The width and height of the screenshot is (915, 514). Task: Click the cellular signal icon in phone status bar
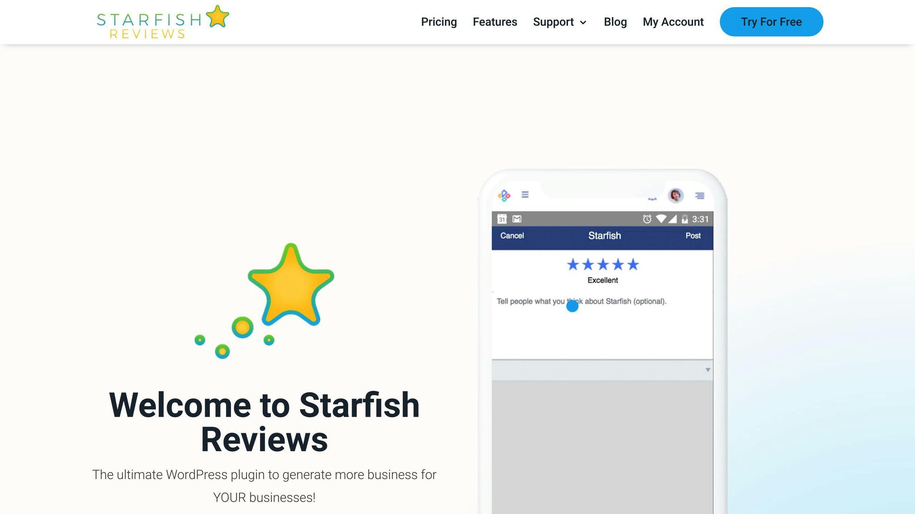[x=672, y=219]
